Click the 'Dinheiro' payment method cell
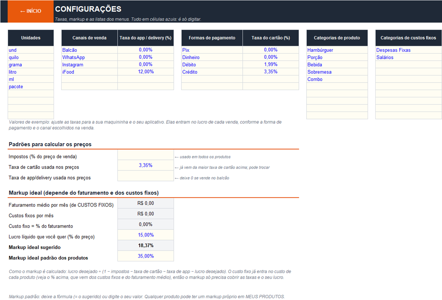442x300 pixels. point(212,57)
